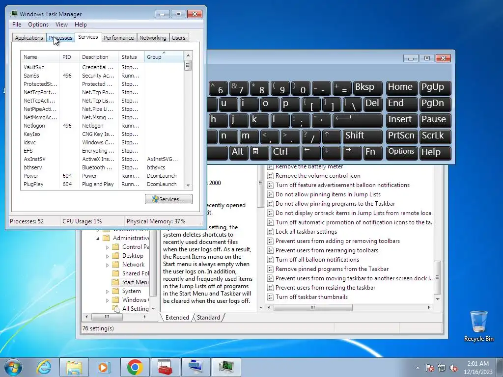Select the Netlogon service row

[x=102, y=126]
